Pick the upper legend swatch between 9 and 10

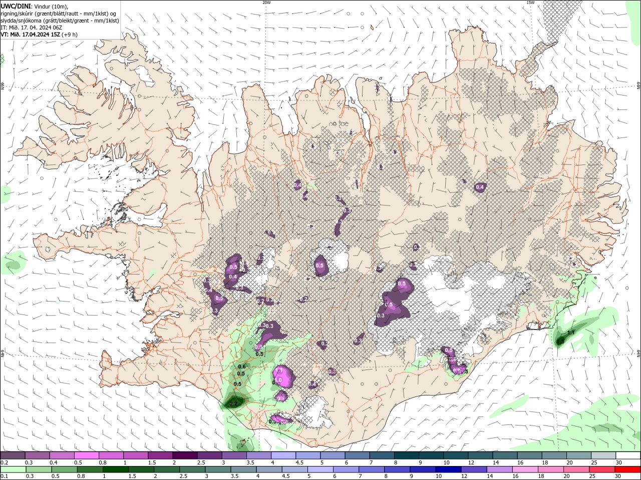tap(431, 455)
